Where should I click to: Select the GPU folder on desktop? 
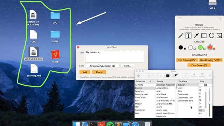55,18
